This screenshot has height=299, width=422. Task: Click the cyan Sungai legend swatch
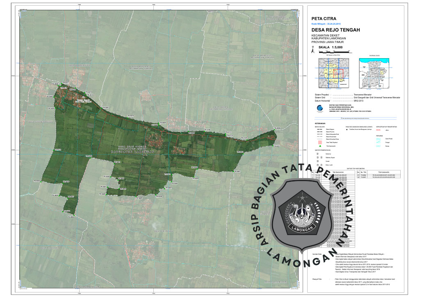pyautogui.click(x=378, y=143)
